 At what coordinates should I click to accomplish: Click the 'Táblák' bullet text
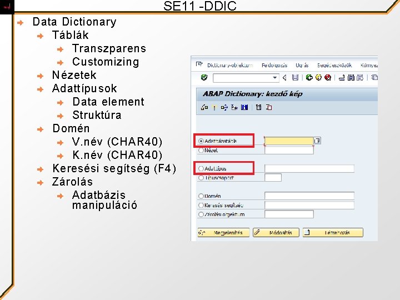pos(71,35)
